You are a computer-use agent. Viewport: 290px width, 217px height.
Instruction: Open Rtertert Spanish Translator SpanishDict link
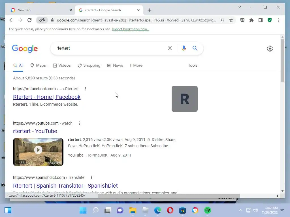pyautogui.click(x=65, y=186)
